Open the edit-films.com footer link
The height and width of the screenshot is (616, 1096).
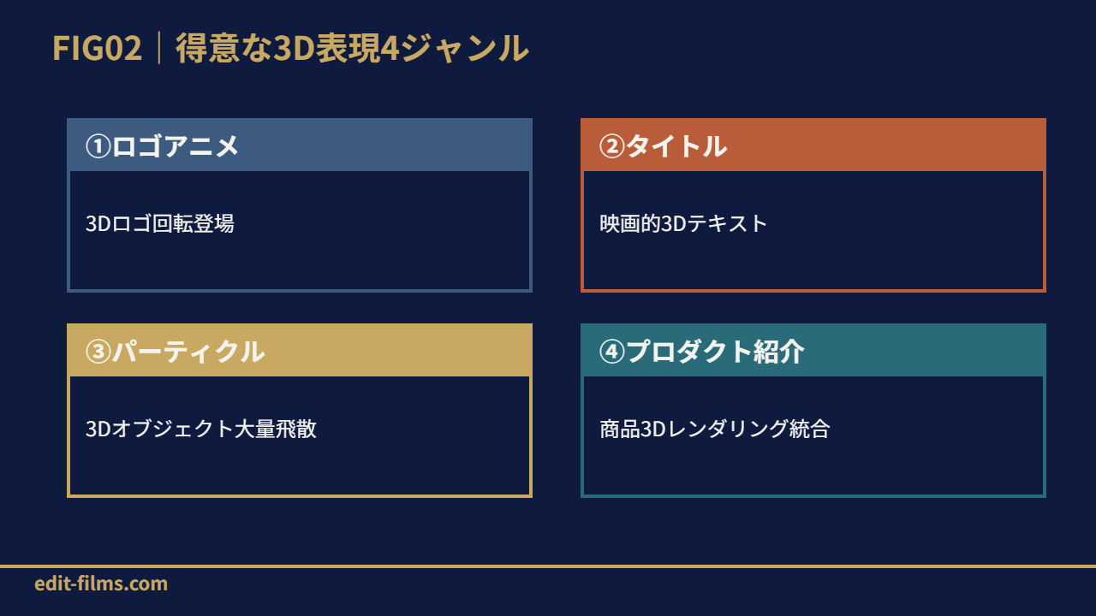[x=101, y=584]
